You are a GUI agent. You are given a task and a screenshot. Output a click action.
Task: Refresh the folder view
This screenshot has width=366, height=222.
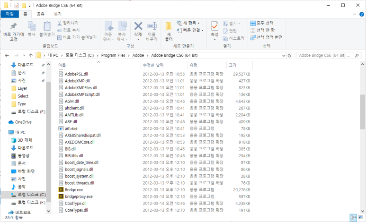point(289,55)
